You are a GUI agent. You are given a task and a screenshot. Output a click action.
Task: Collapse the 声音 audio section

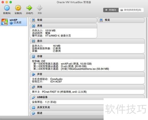[x=87, y=74]
